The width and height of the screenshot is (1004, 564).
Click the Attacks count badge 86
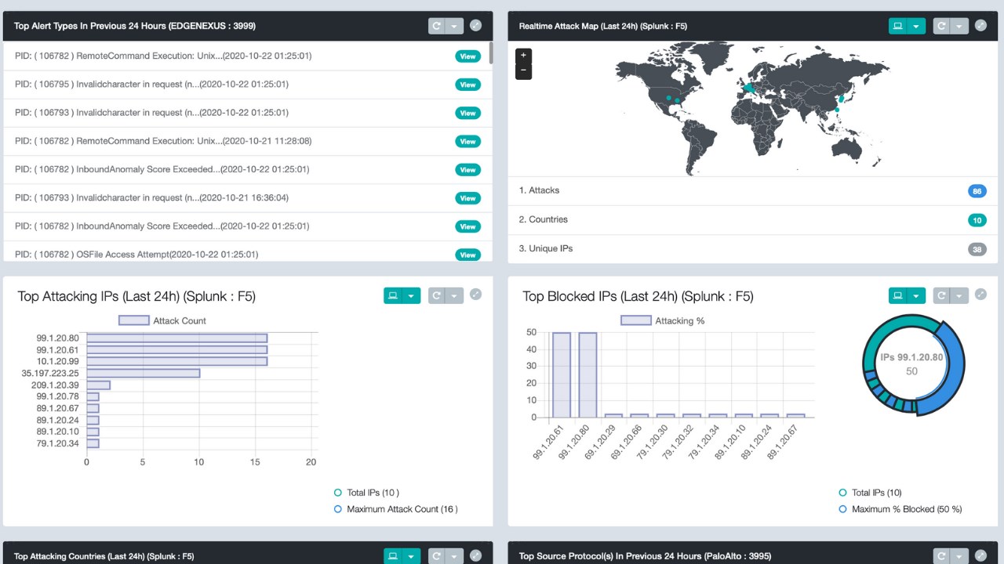click(x=977, y=191)
